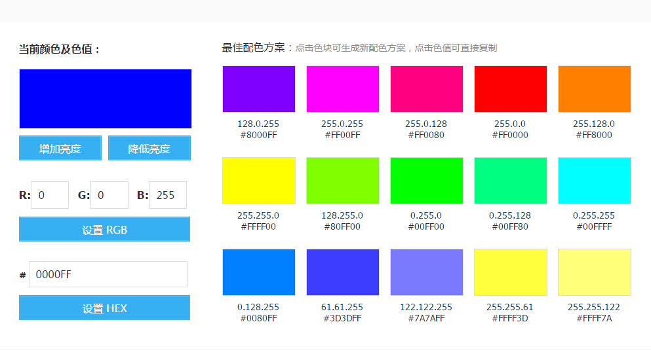Select the purple #8000FF color block
Screen dimensions: 651x358
(258, 89)
